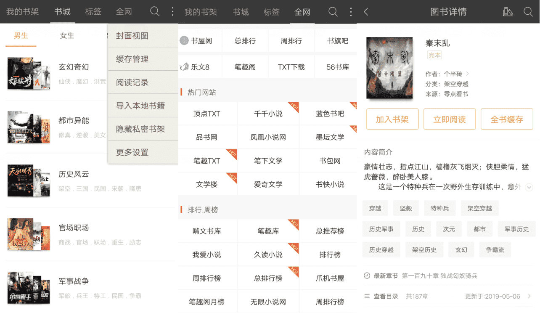Switch to the 全网 tab
Image resolution: width=540 pixels, height=313 pixels.
[124, 12]
